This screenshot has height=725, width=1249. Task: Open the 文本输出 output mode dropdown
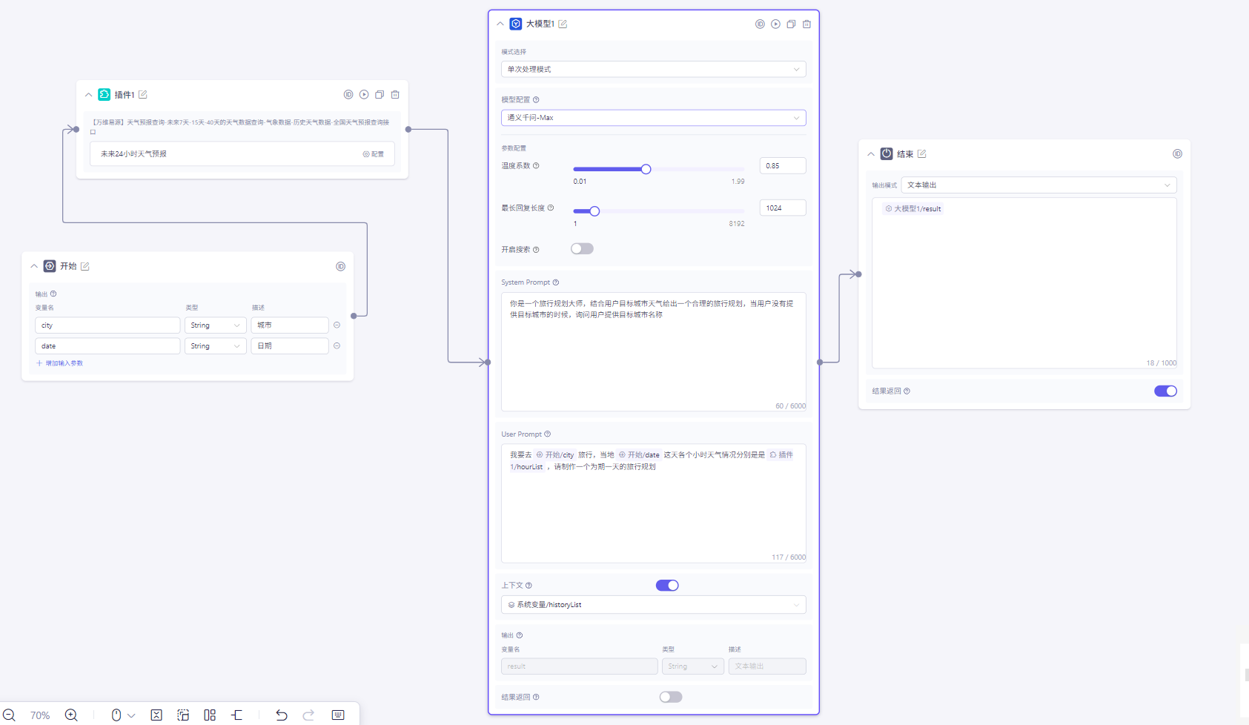tap(1039, 185)
